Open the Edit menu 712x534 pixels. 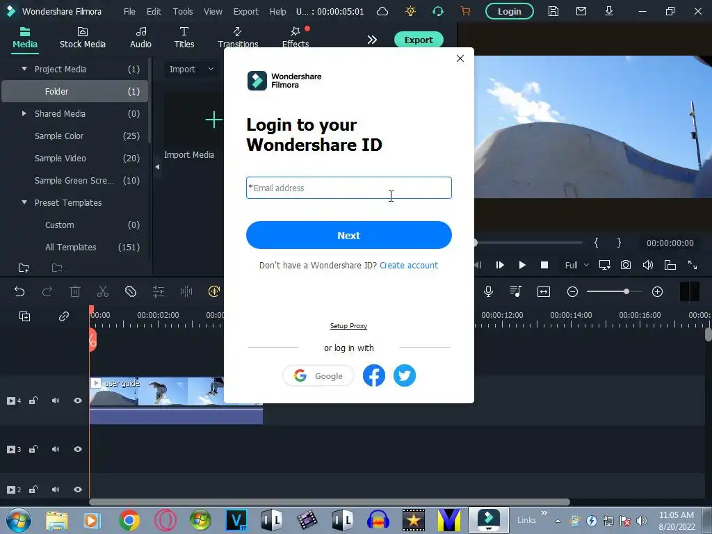(x=154, y=11)
